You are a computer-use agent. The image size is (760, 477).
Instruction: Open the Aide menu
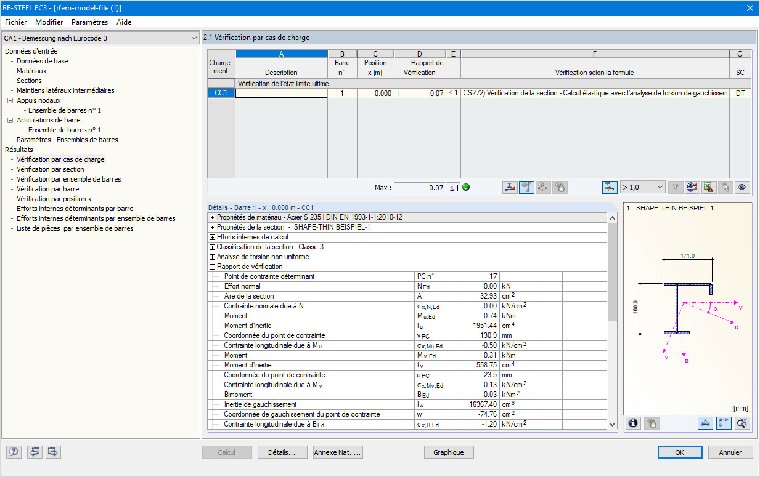[x=124, y=22]
